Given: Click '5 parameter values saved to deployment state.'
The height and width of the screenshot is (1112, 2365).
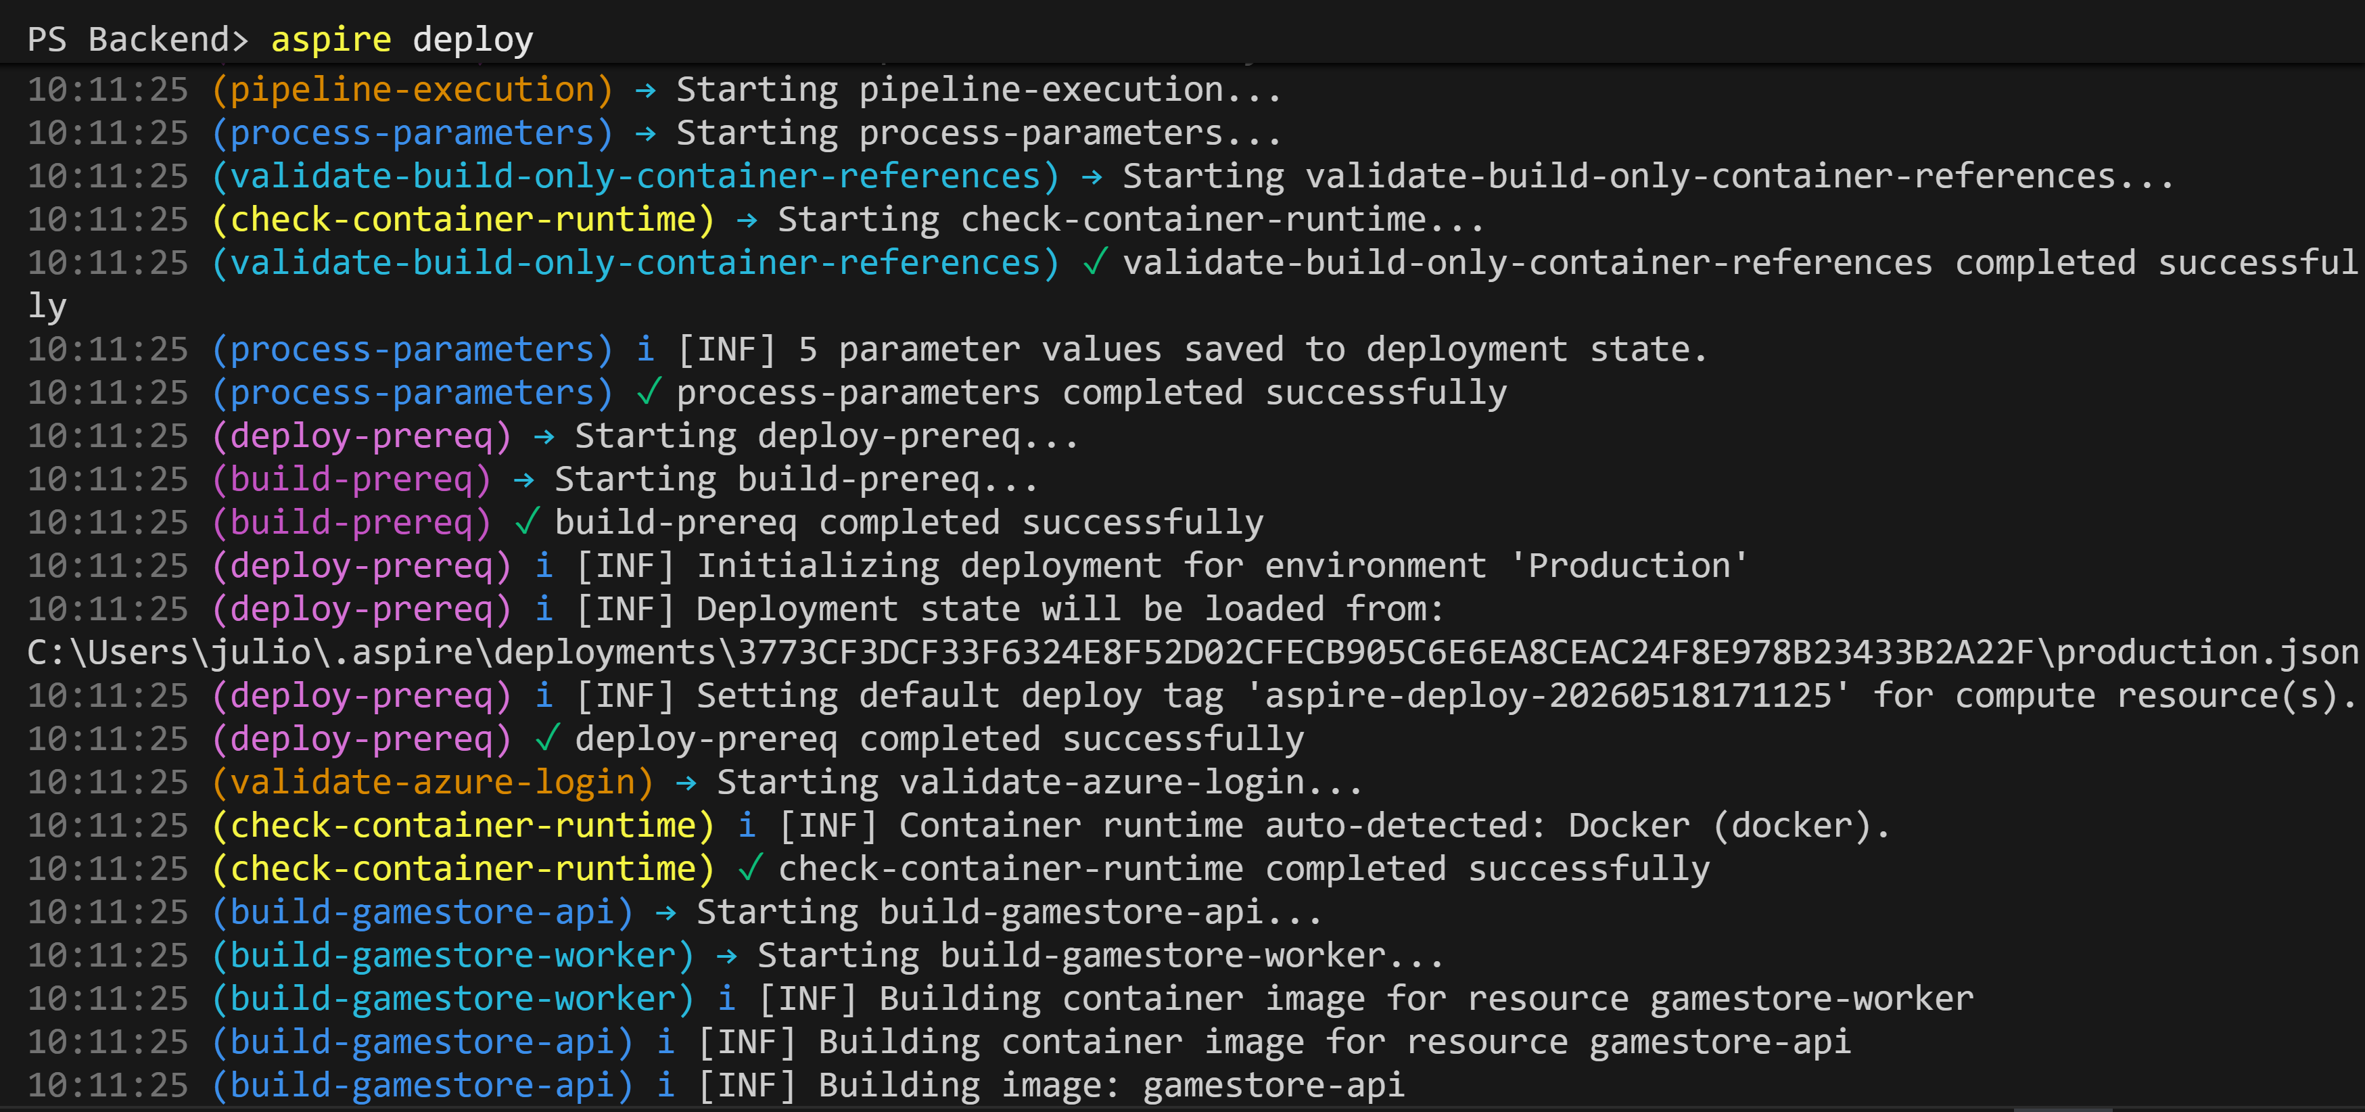Looking at the screenshot, I should [x=1252, y=350].
